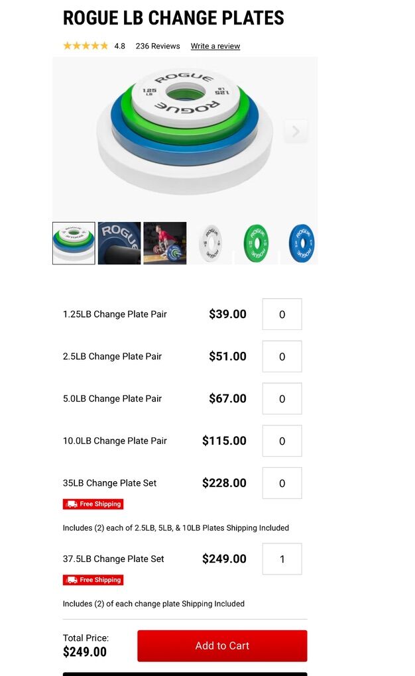This screenshot has width=415, height=676.
Task: Select the athlete lifting barbell thumbnail
Action: point(165,243)
